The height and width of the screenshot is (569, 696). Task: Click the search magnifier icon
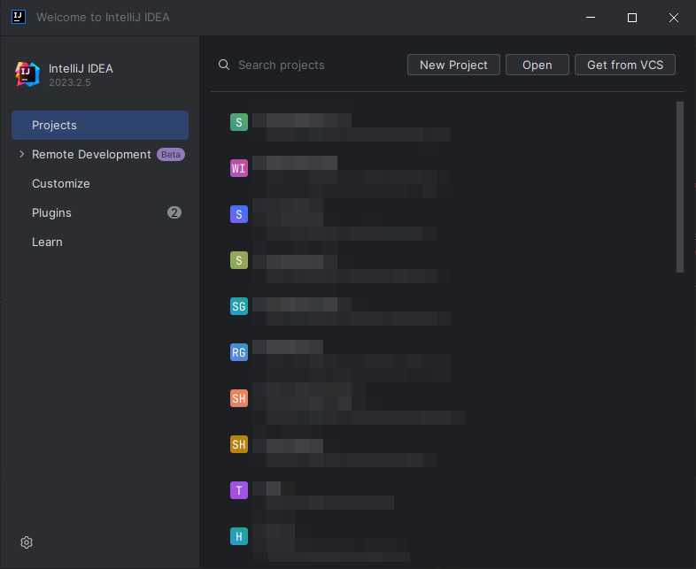coord(224,65)
